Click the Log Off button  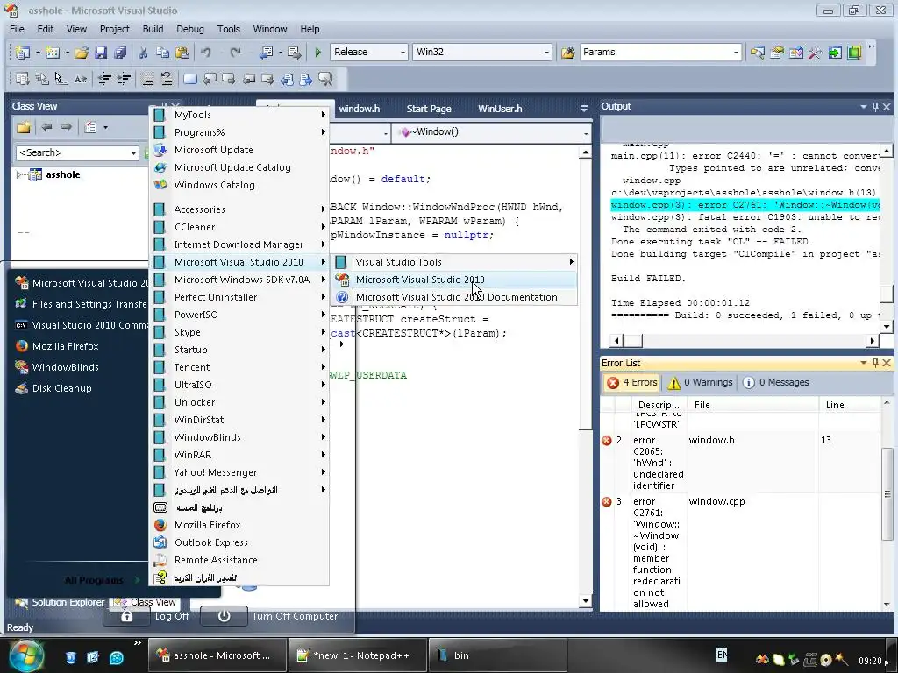pos(147,616)
